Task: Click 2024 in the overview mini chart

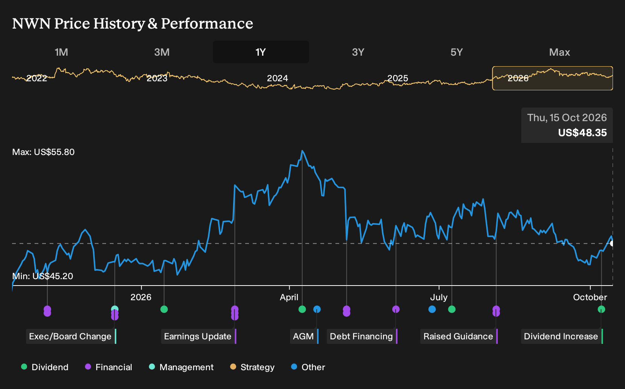Action: coord(278,78)
